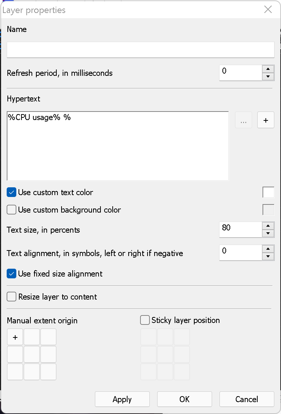The image size is (281, 414).
Task: Select bottom-left Manual extent origin cell
Action: (x=15, y=372)
